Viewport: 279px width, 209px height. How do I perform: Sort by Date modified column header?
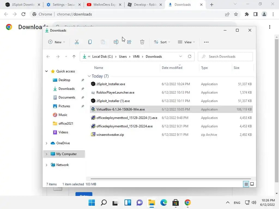point(172,68)
